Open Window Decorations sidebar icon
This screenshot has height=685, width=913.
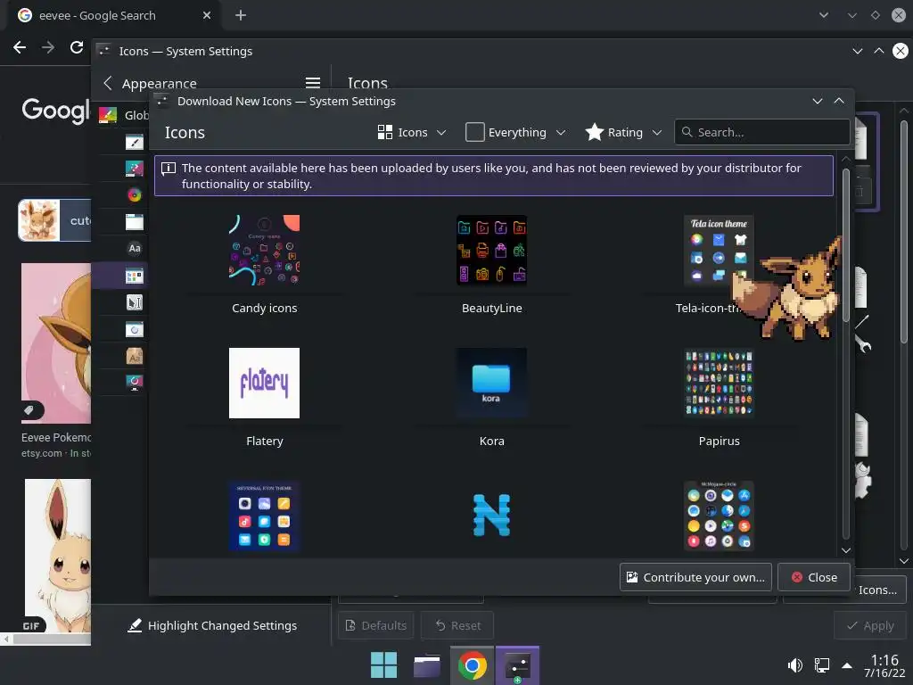[x=135, y=222]
